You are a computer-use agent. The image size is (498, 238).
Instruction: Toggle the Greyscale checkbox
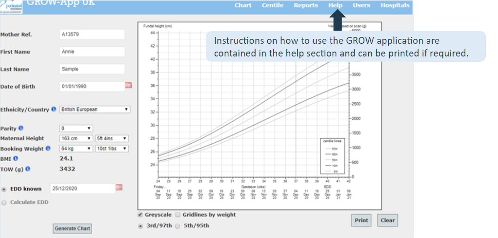click(140, 215)
